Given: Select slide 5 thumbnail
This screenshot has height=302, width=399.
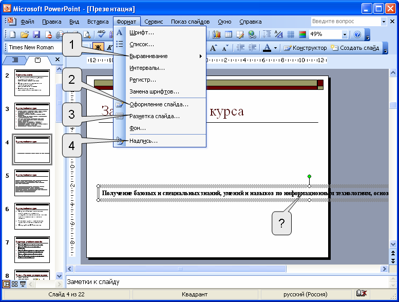Looking at the screenshot, I should (x=32, y=183).
